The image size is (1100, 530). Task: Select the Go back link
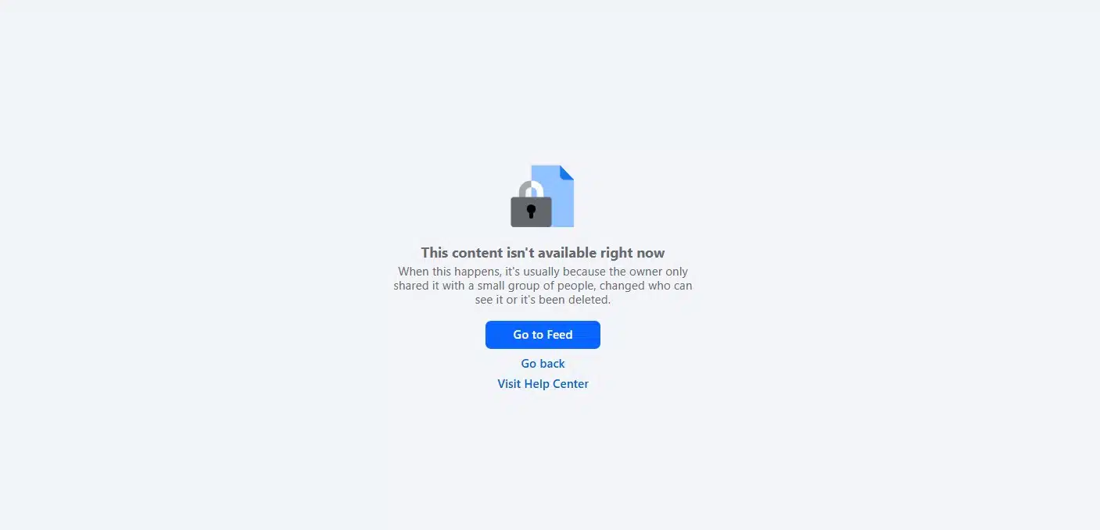(543, 364)
